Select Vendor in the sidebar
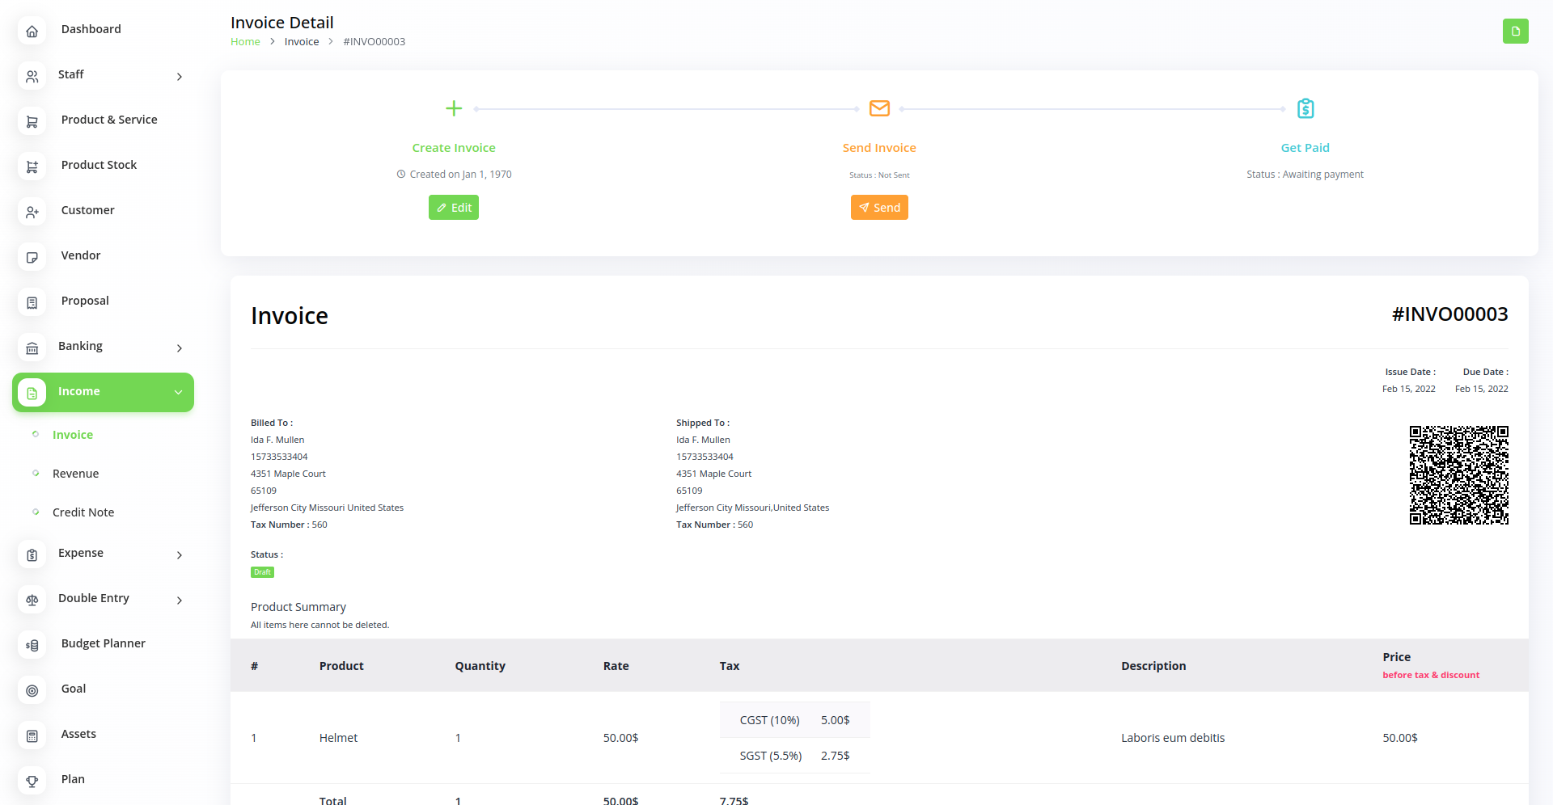This screenshot has width=1553, height=805. point(81,255)
